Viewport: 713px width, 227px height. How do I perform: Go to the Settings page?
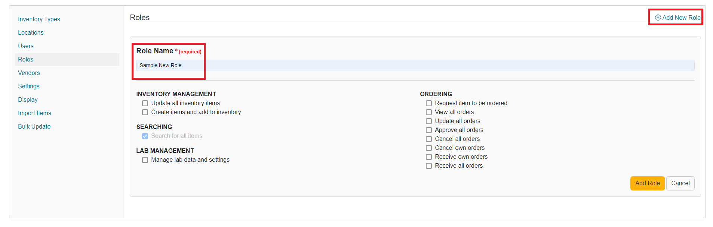tap(28, 86)
